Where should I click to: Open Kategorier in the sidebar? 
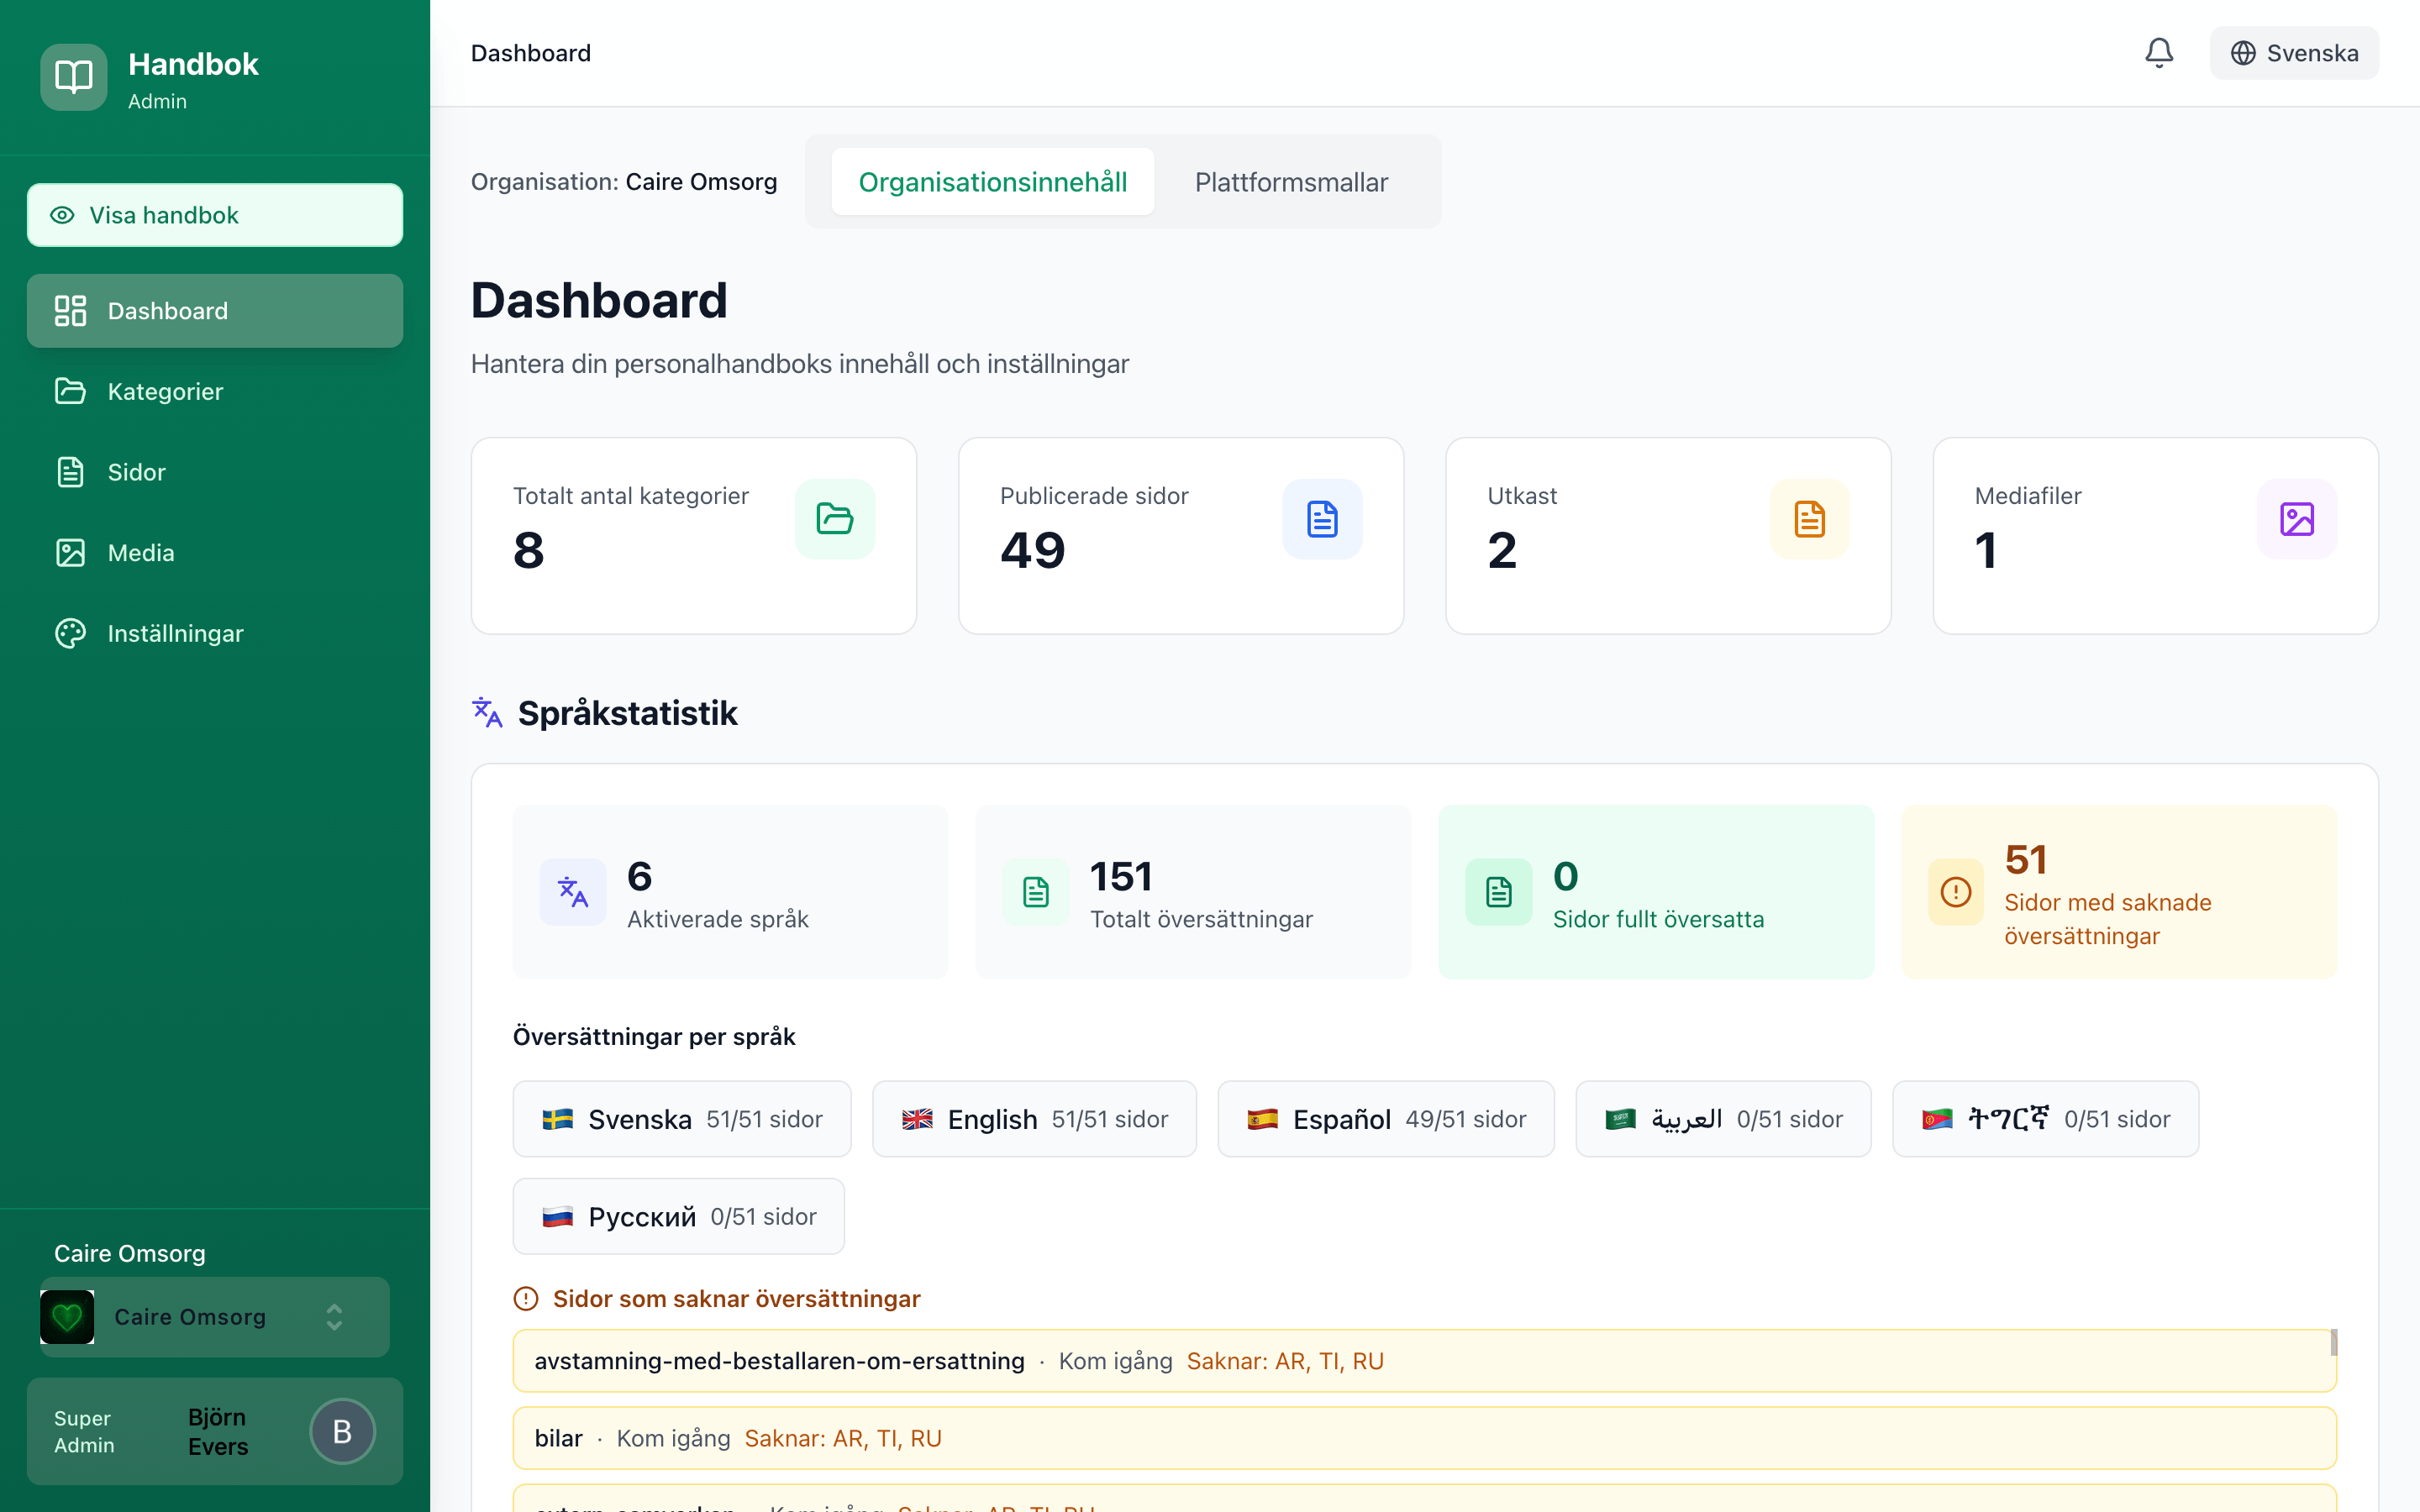pyautogui.click(x=165, y=391)
